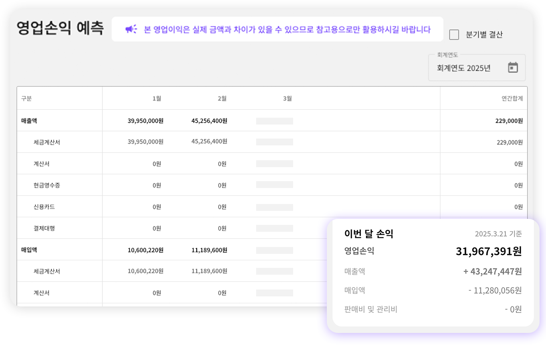This screenshot has height=345, width=546.
Task: Select the 현금영수증 row
Action: (272, 185)
